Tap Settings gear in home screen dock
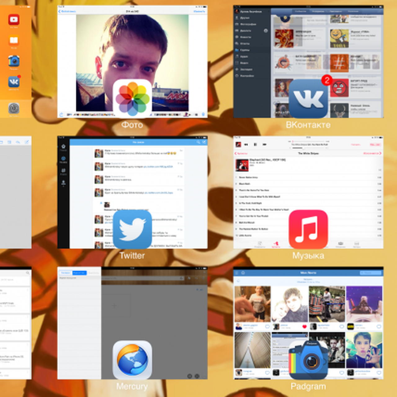Viewport: 397px width, 397px height. tap(14, 108)
